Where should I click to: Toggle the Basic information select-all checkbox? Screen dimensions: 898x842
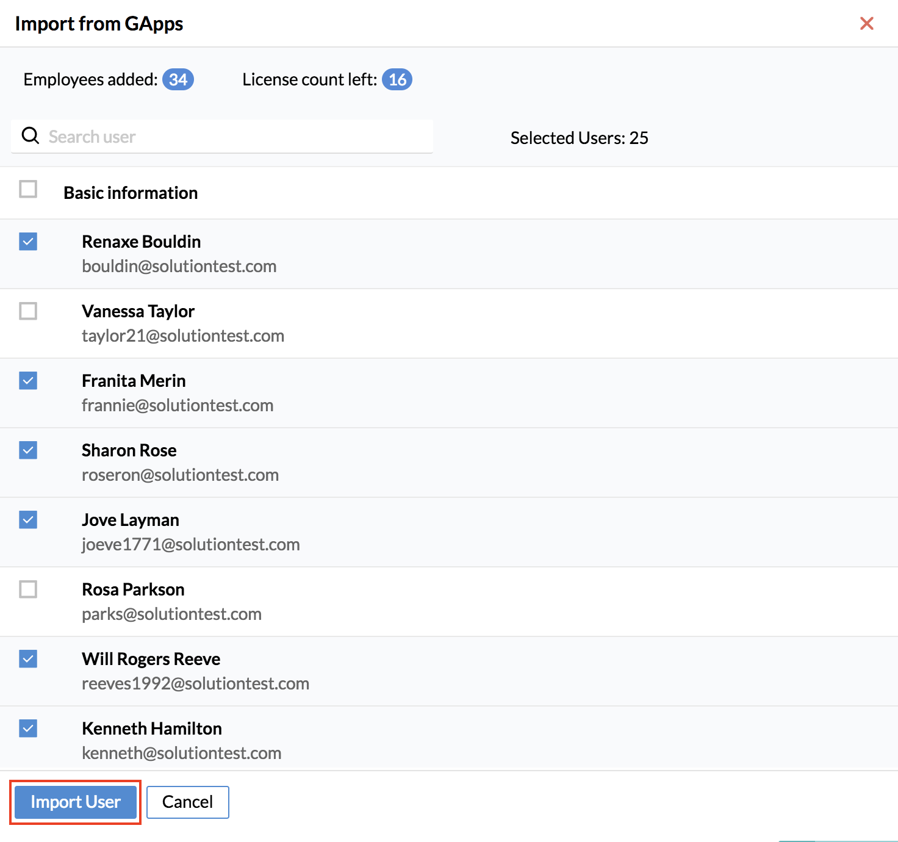(28, 189)
